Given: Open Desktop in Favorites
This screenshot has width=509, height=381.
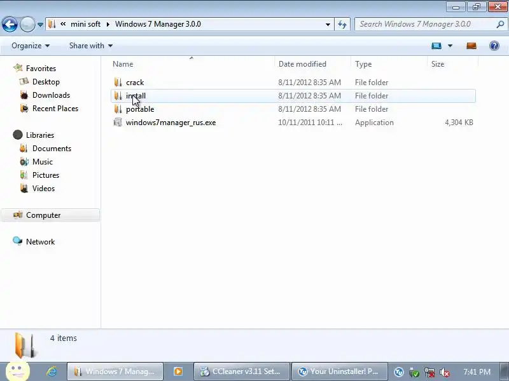Looking at the screenshot, I should [x=46, y=82].
